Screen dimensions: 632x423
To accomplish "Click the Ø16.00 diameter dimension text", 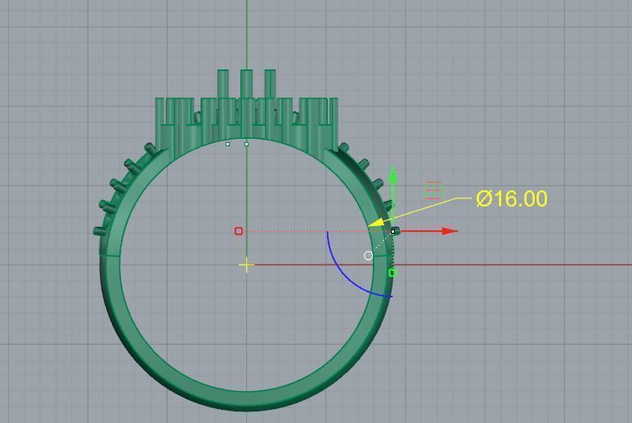I will (512, 198).
